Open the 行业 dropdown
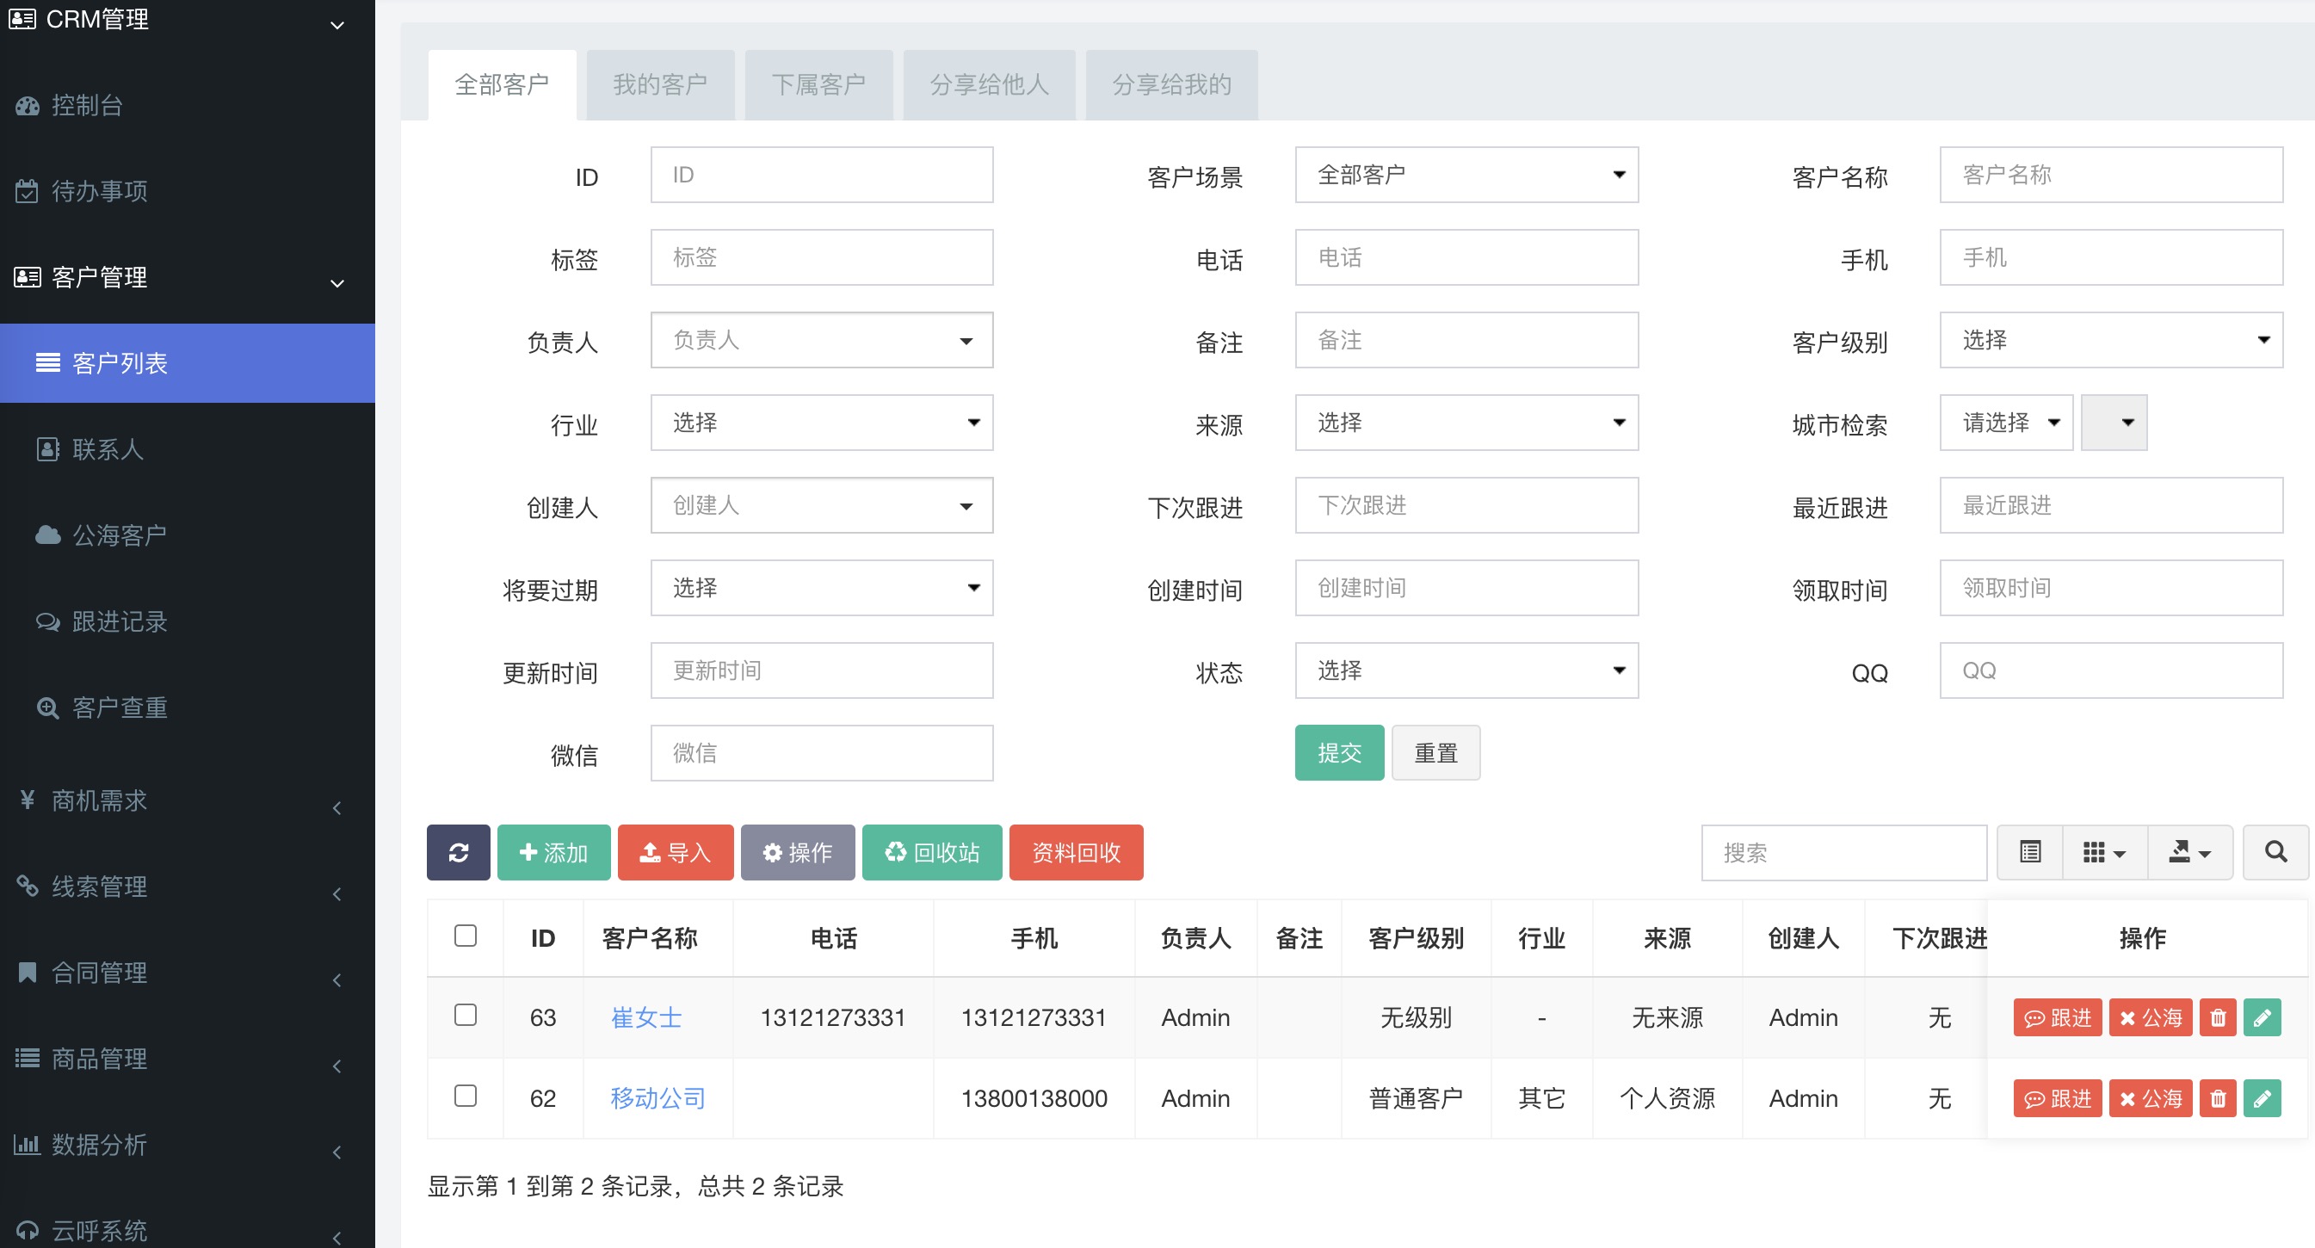 pos(821,423)
